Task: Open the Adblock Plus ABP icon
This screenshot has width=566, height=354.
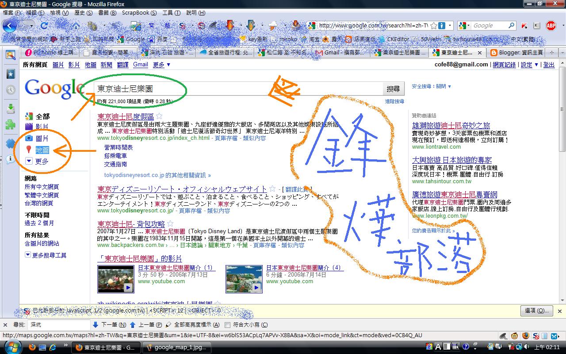Action: (x=551, y=26)
